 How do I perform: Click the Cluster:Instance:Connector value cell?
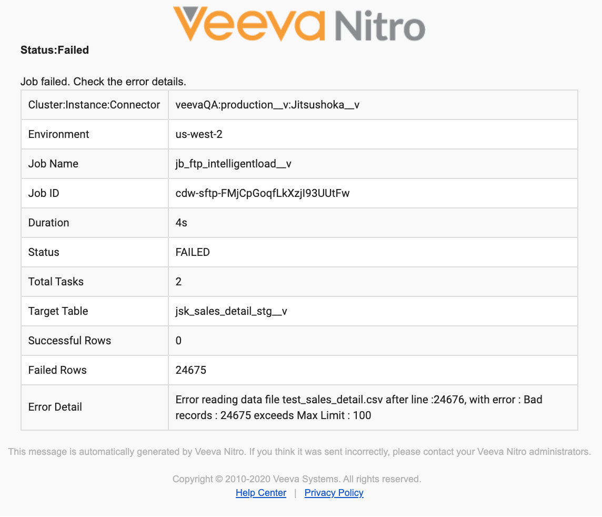(267, 105)
